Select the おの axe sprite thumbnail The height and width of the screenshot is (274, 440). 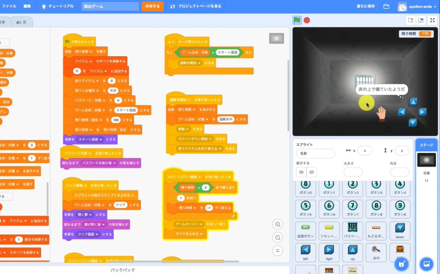376,252
